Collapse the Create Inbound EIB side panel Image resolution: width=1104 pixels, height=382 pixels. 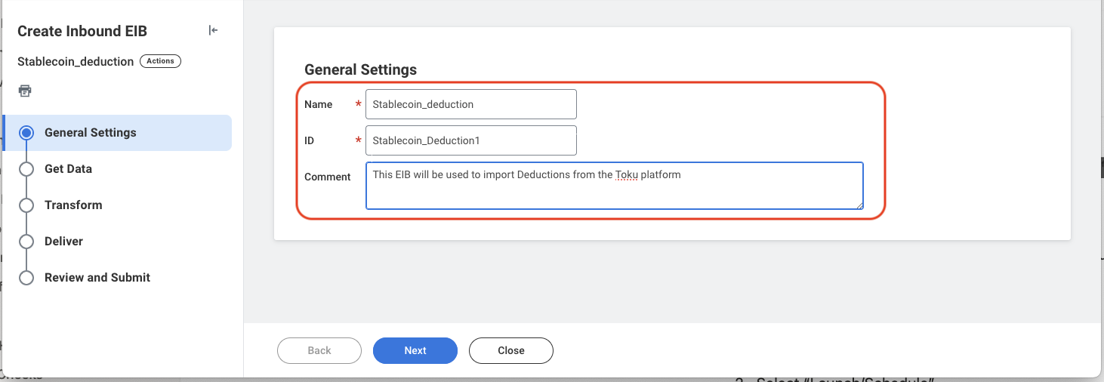213,31
